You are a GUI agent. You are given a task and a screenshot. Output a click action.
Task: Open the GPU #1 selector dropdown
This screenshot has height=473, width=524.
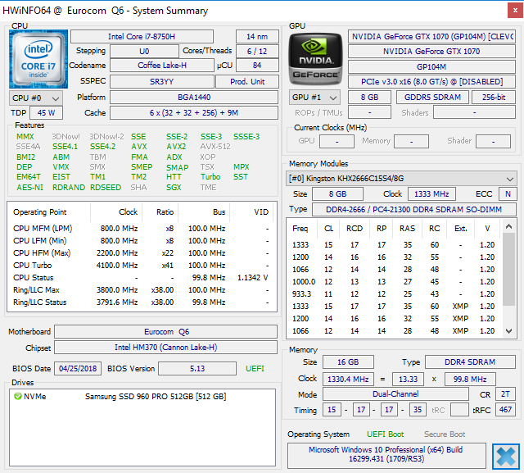point(314,98)
